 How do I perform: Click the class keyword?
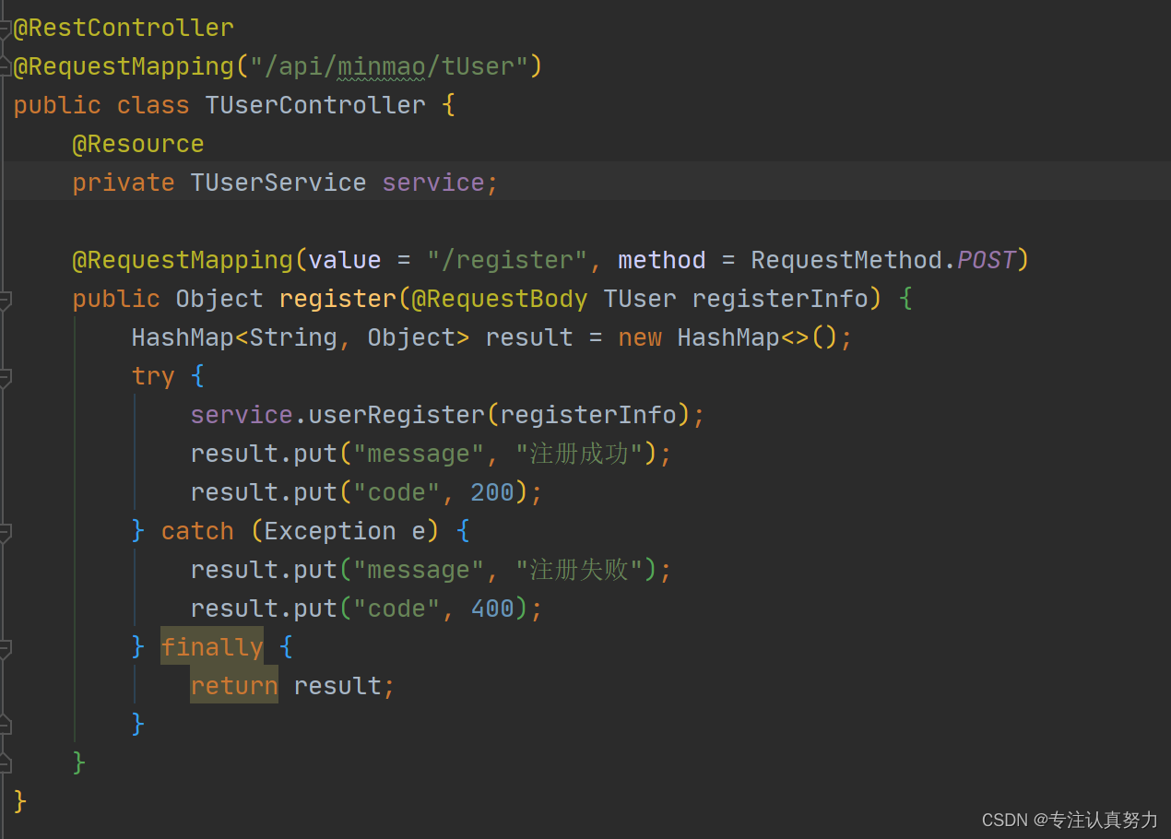pos(153,106)
